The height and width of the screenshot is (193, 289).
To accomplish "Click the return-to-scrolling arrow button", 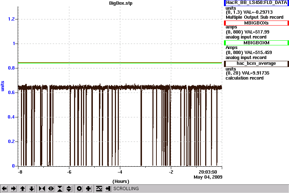I will pos(108,189).
